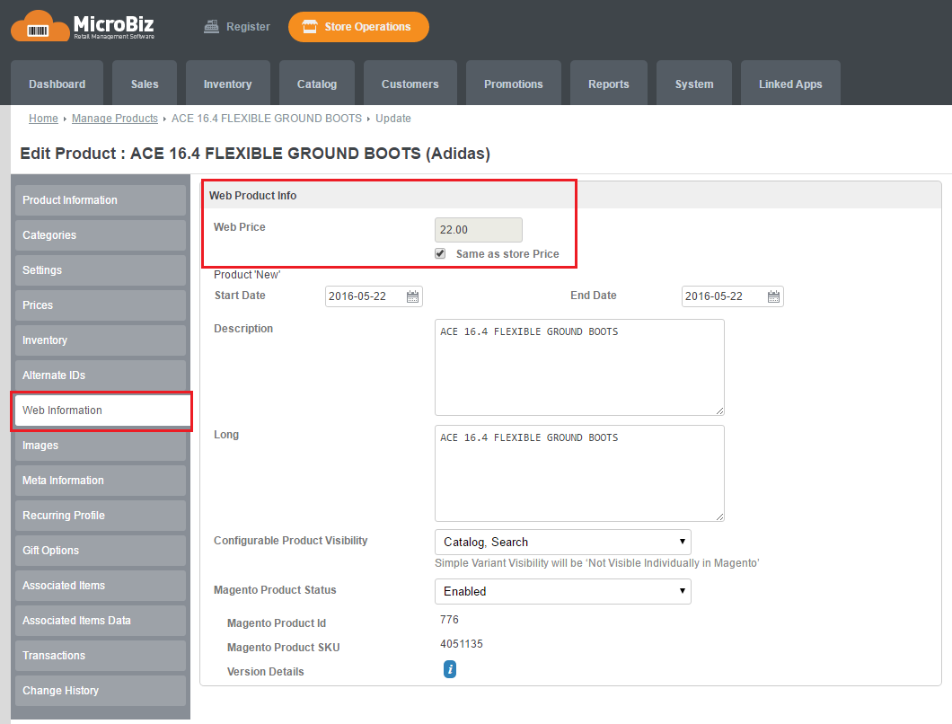Screen dimensions: 952x724
Task: Go to Home breadcrumb link
Action: pos(43,119)
